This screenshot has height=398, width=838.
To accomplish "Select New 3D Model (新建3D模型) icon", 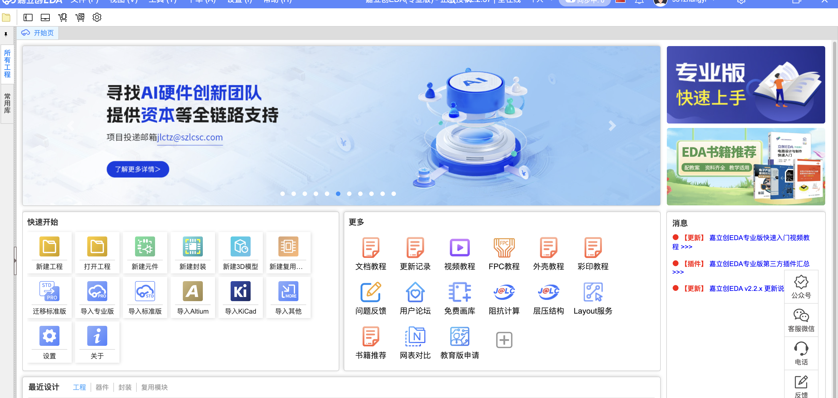I will point(240,247).
